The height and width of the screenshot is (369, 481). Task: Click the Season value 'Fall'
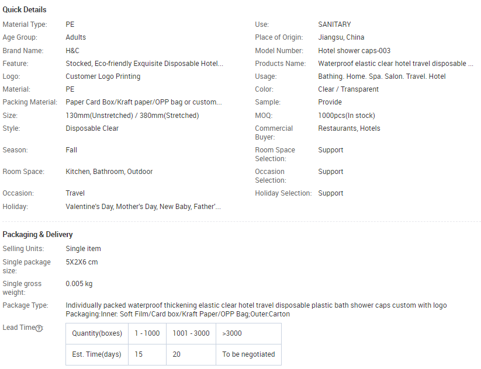[x=71, y=150]
